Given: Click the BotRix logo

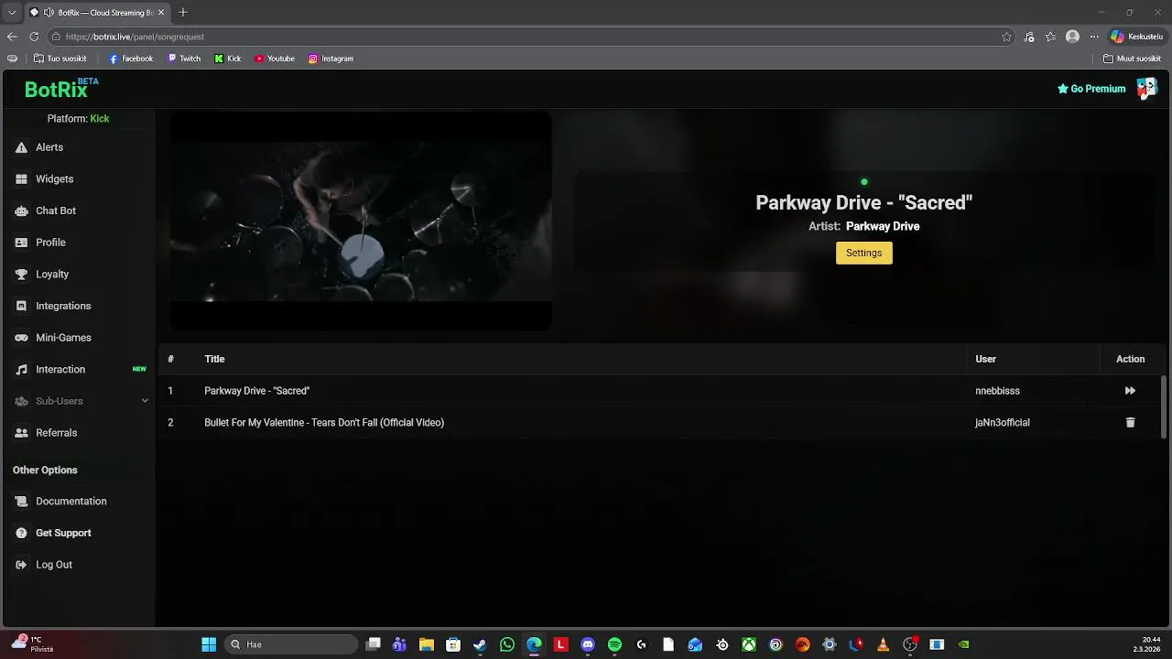Looking at the screenshot, I should [60, 88].
